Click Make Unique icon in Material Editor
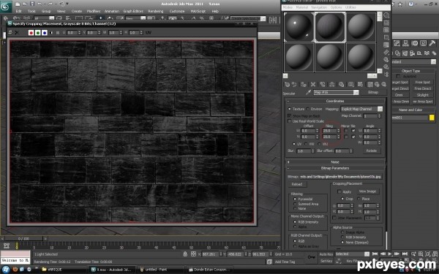 [x=331, y=84]
